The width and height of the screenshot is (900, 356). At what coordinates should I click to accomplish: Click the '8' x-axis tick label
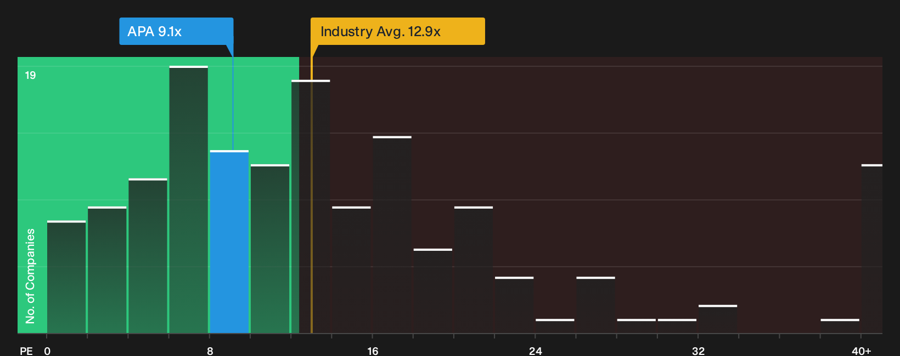tap(210, 351)
